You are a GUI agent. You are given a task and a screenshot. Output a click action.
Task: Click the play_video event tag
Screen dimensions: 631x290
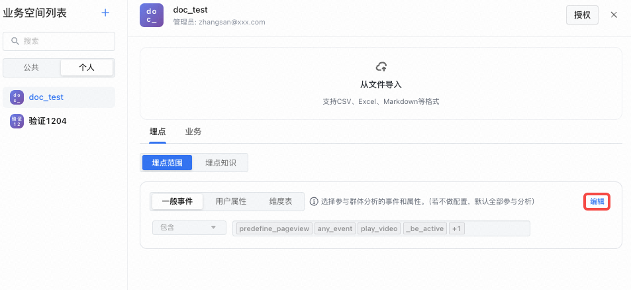[x=379, y=229]
